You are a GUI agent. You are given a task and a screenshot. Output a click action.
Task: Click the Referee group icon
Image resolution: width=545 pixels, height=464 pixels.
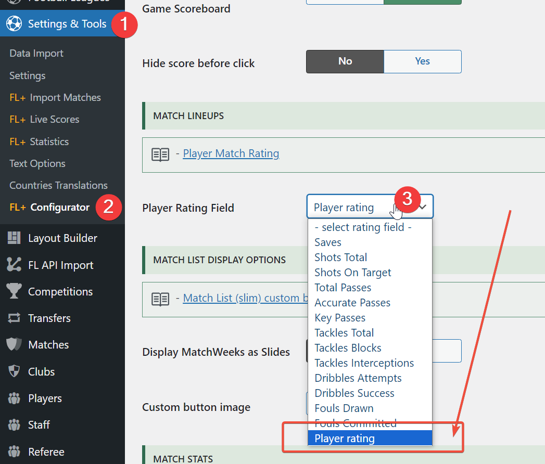click(x=14, y=452)
